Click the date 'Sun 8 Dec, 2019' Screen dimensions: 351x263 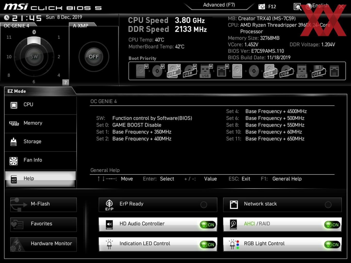pos(64,17)
